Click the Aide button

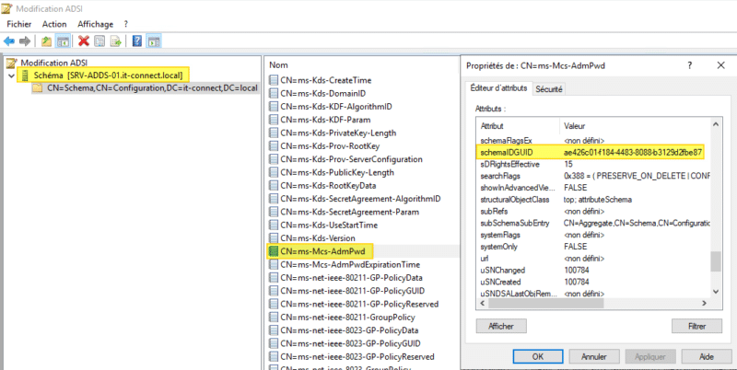(707, 357)
